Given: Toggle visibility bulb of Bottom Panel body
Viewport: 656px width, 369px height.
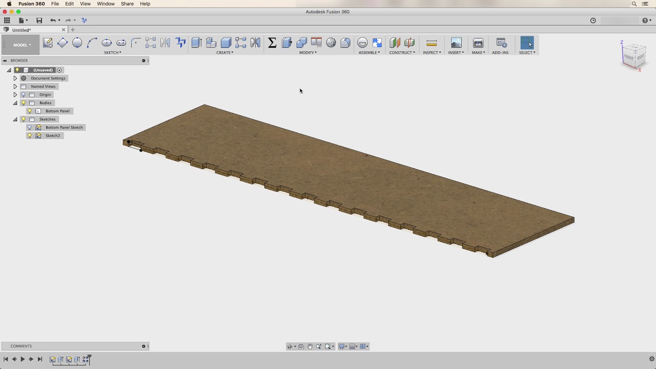Looking at the screenshot, I should coord(30,111).
